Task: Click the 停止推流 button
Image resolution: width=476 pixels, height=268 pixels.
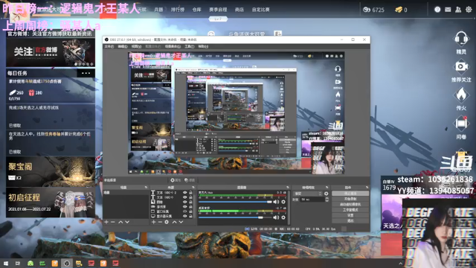Action: tap(350, 194)
